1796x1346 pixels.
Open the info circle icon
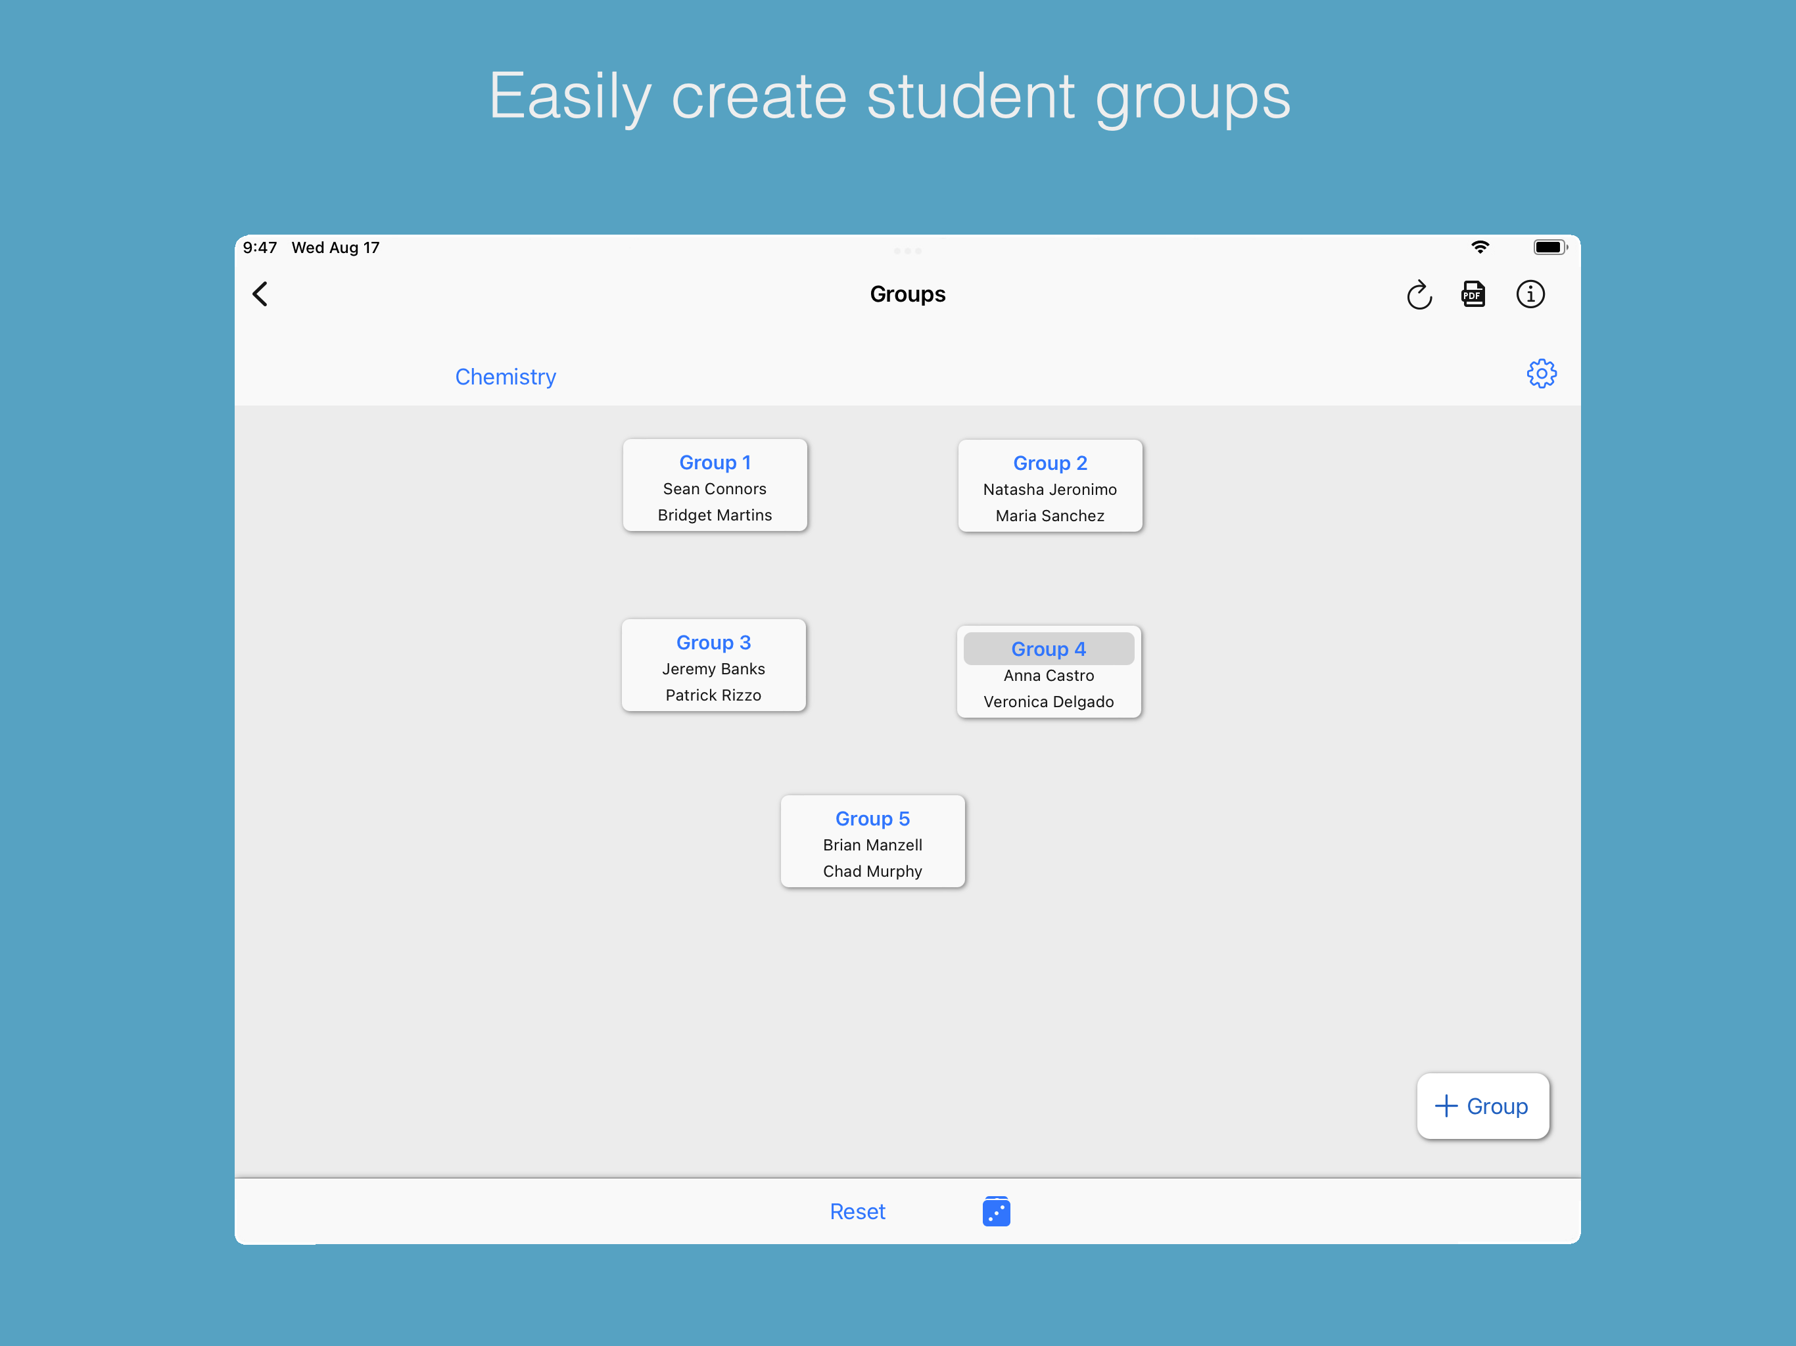click(1530, 294)
